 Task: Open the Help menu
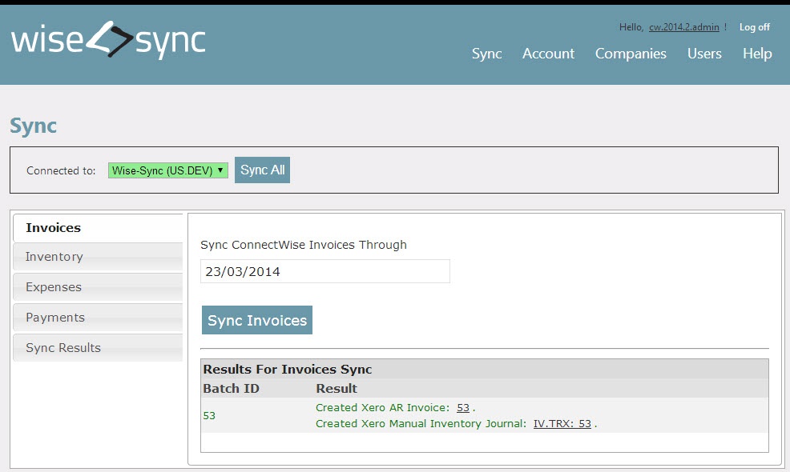click(x=756, y=54)
